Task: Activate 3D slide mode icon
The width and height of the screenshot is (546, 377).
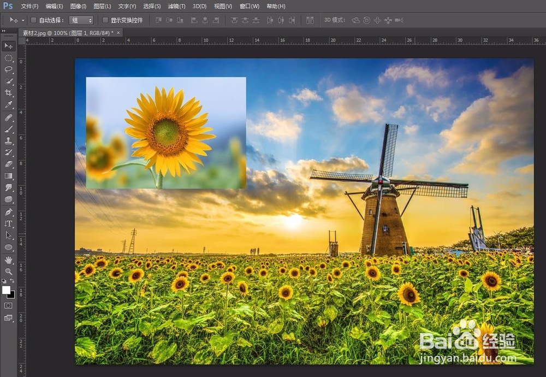Action: click(388, 20)
